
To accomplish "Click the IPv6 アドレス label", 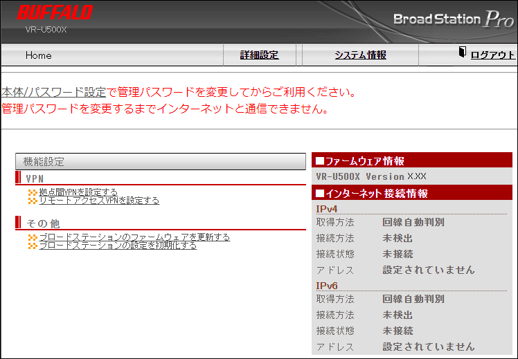I will [335, 347].
